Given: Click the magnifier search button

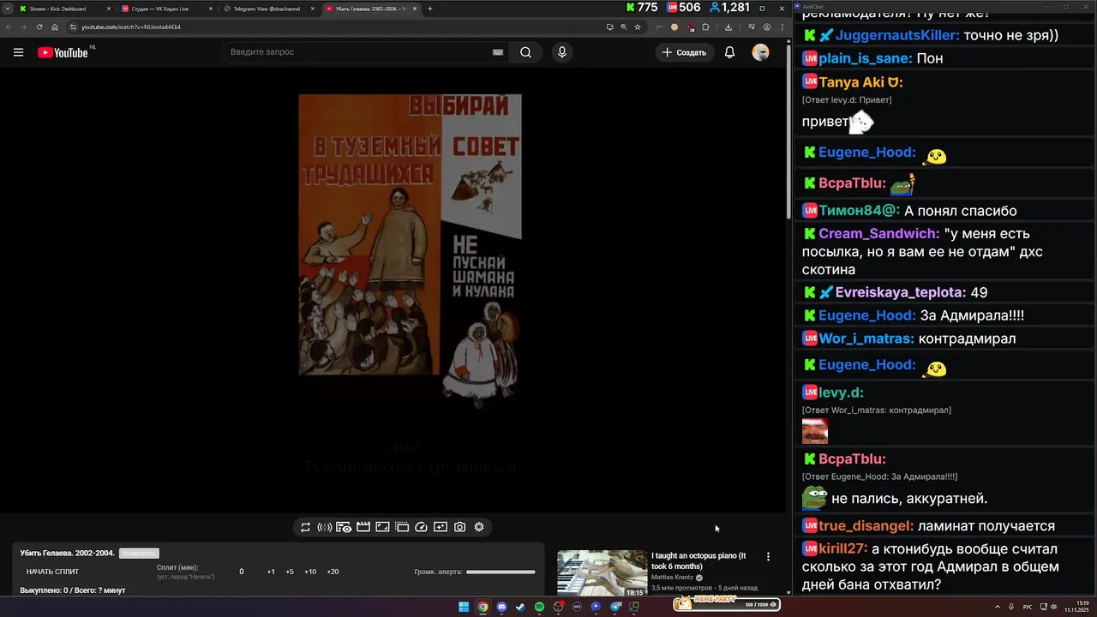Looking at the screenshot, I should [x=525, y=52].
